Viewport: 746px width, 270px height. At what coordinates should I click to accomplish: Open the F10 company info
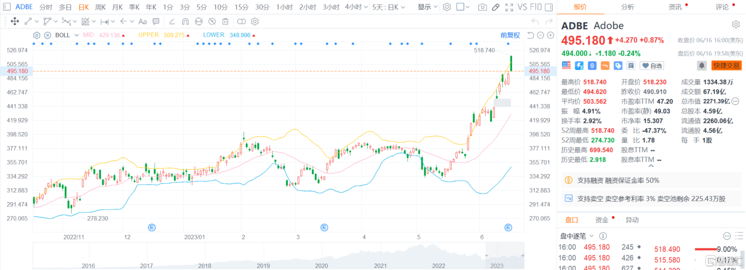pyautogui.click(x=536, y=7)
